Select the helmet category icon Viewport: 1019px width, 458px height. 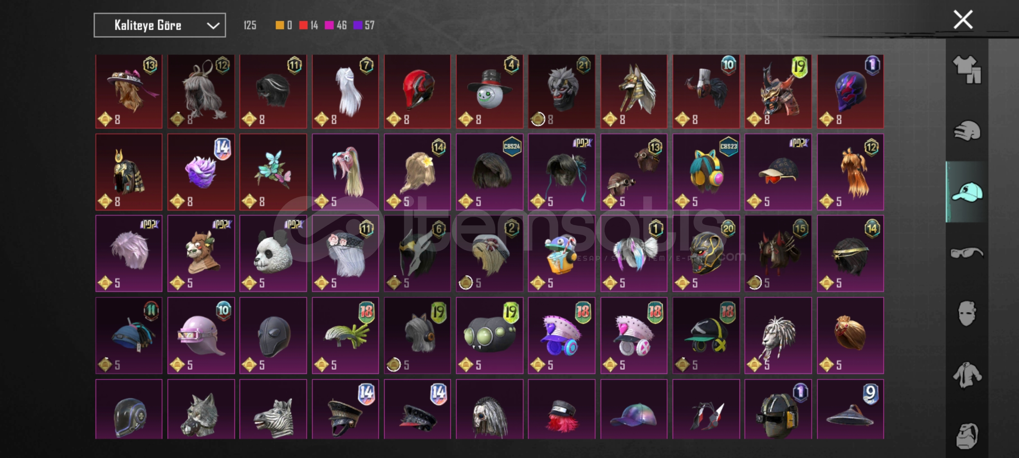pos(967,131)
